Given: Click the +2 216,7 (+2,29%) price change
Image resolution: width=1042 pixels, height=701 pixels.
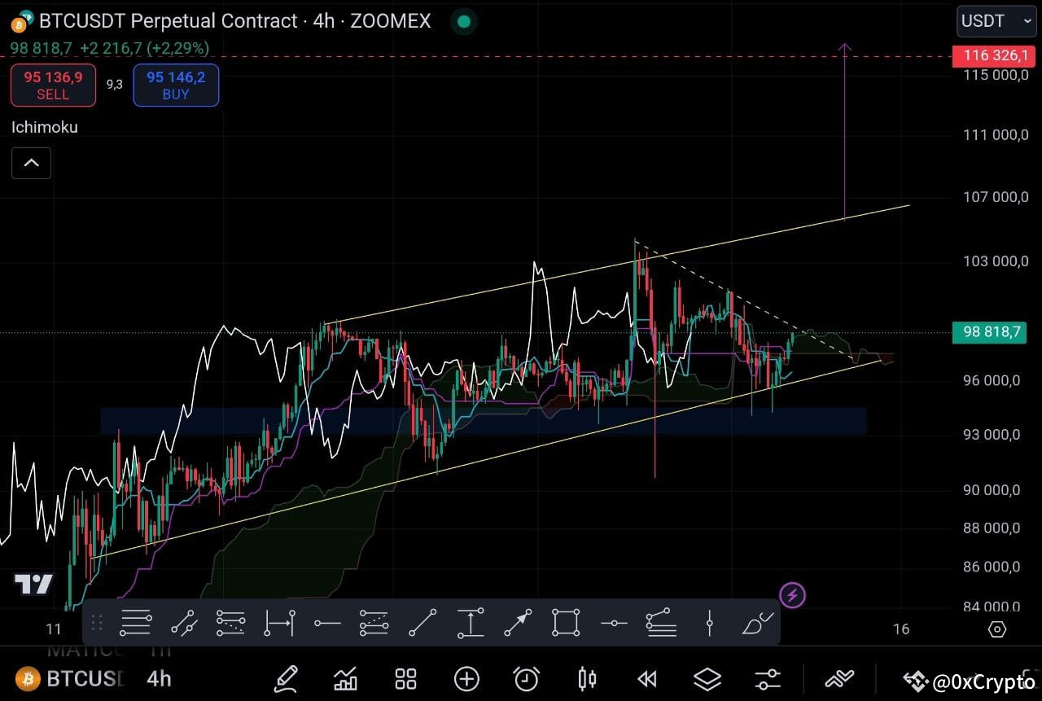Looking at the screenshot, I should (144, 49).
